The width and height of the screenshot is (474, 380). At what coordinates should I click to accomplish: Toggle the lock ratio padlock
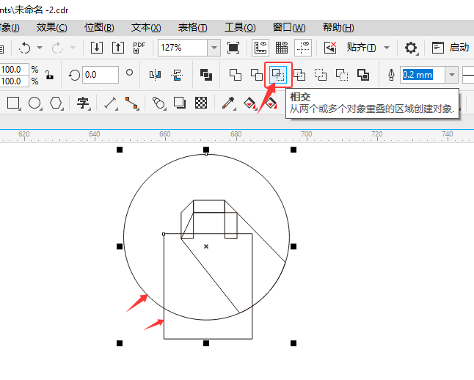(x=49, y=75)
